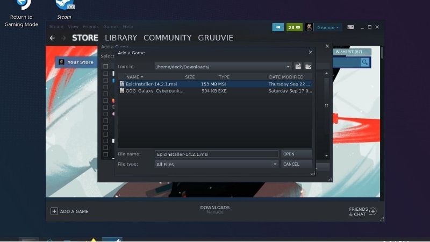Sort files by the SIZE column header

(190, 77)
